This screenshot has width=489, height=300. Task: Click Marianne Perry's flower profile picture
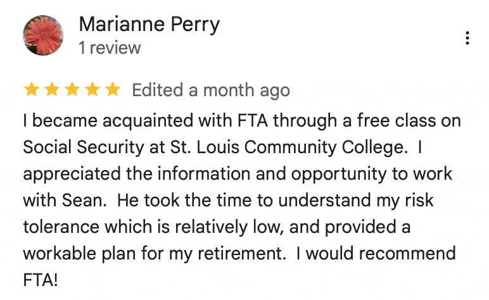coord(43,35)
